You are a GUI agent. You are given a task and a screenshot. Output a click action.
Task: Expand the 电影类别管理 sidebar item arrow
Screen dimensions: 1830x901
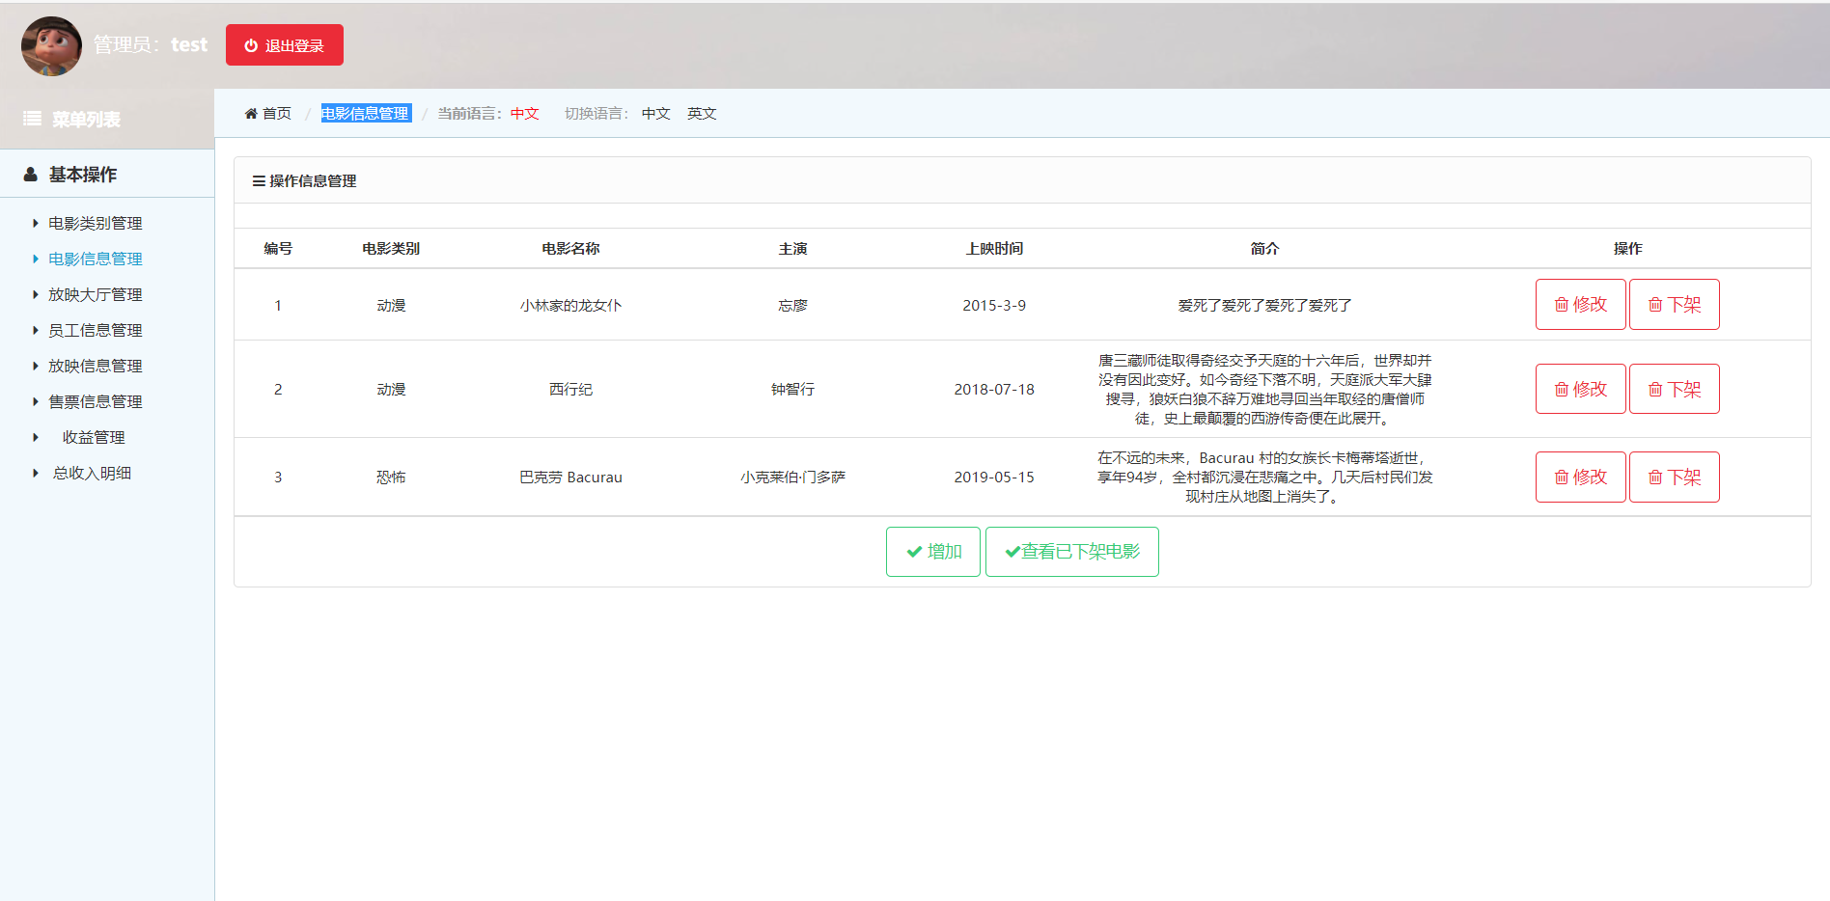point(35,223)
